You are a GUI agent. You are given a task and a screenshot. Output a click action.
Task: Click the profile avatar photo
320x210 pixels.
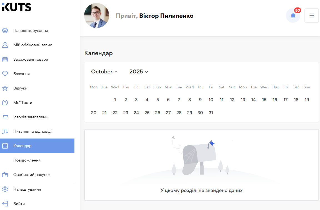[x=97, y=16]
